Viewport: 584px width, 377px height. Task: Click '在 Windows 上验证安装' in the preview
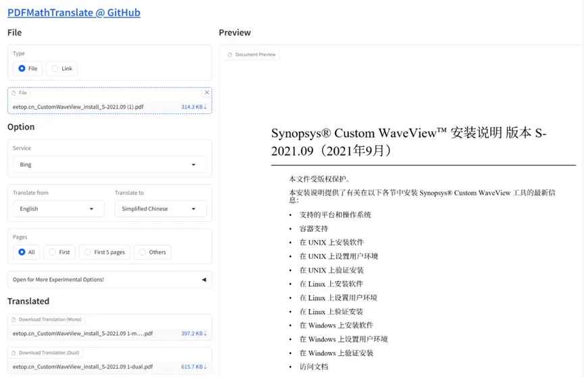[336, 353]
